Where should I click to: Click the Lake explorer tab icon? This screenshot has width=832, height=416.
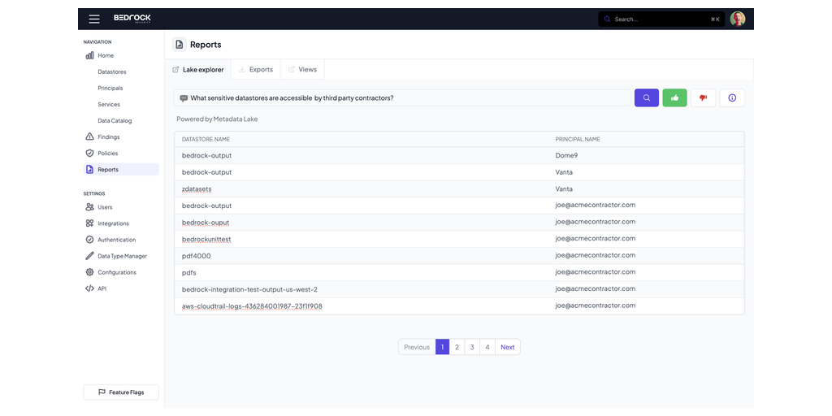coord(175,70)
